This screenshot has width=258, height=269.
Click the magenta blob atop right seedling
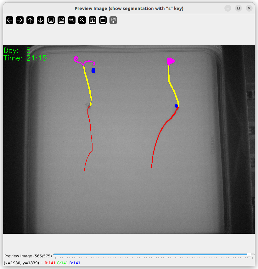(x=170, y=61)
